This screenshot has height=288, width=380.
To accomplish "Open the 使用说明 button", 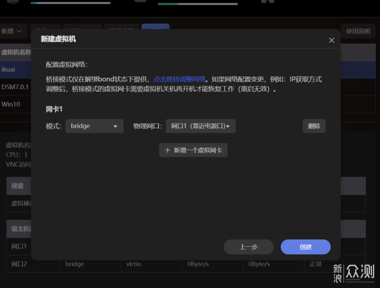I will pyautogui.click(x=358, y=31).
